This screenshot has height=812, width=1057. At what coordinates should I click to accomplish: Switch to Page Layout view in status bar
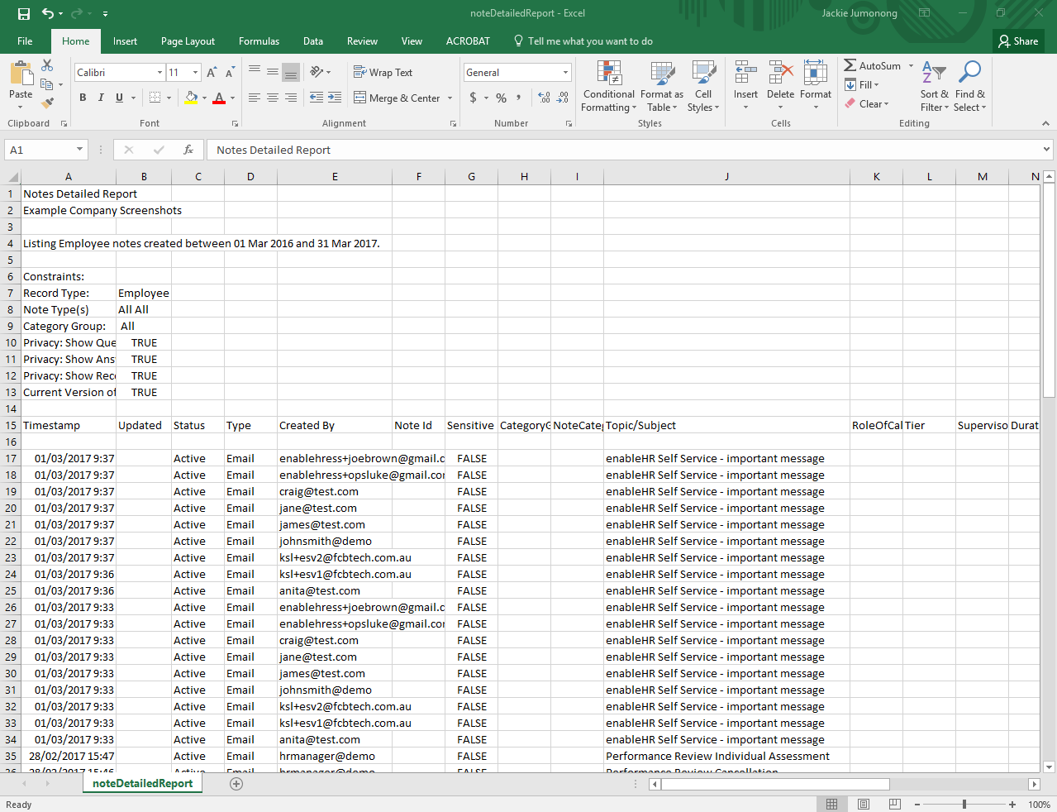click(x=864, y=805)
